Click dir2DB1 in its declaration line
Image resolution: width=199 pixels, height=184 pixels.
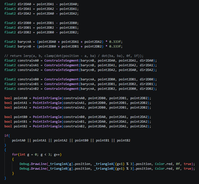pos(24,28)
